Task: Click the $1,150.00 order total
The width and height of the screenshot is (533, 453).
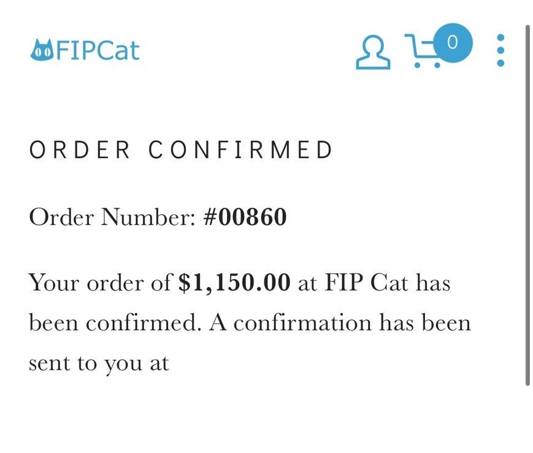Action: coord(234,283)
